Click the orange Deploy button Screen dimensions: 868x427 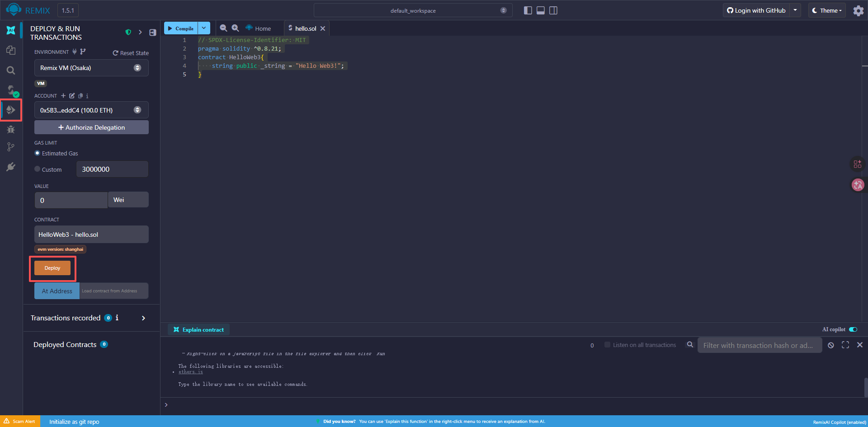coord(52,268)
